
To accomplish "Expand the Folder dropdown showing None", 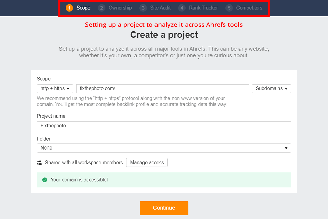I will point(164,148).
